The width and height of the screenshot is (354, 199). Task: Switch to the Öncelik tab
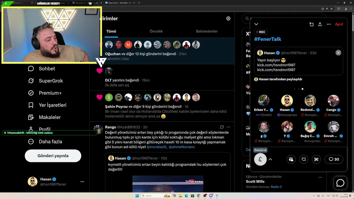tap(156, 31)
